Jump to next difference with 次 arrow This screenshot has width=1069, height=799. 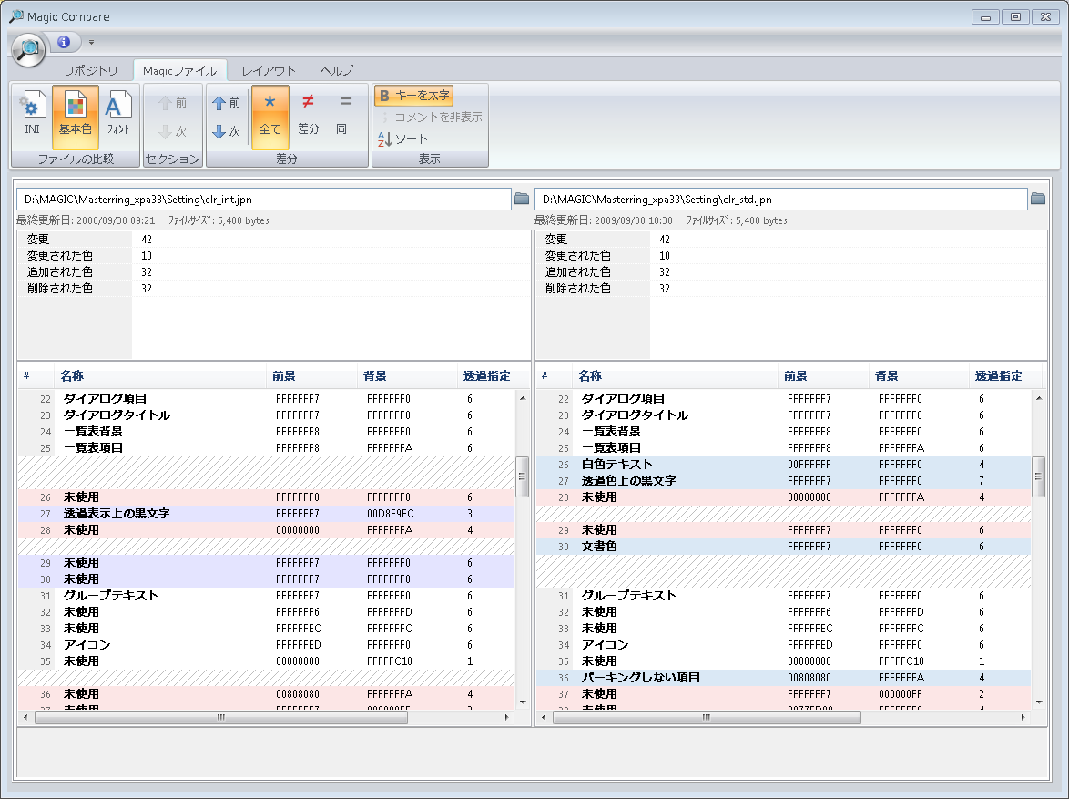coord(227,131)
